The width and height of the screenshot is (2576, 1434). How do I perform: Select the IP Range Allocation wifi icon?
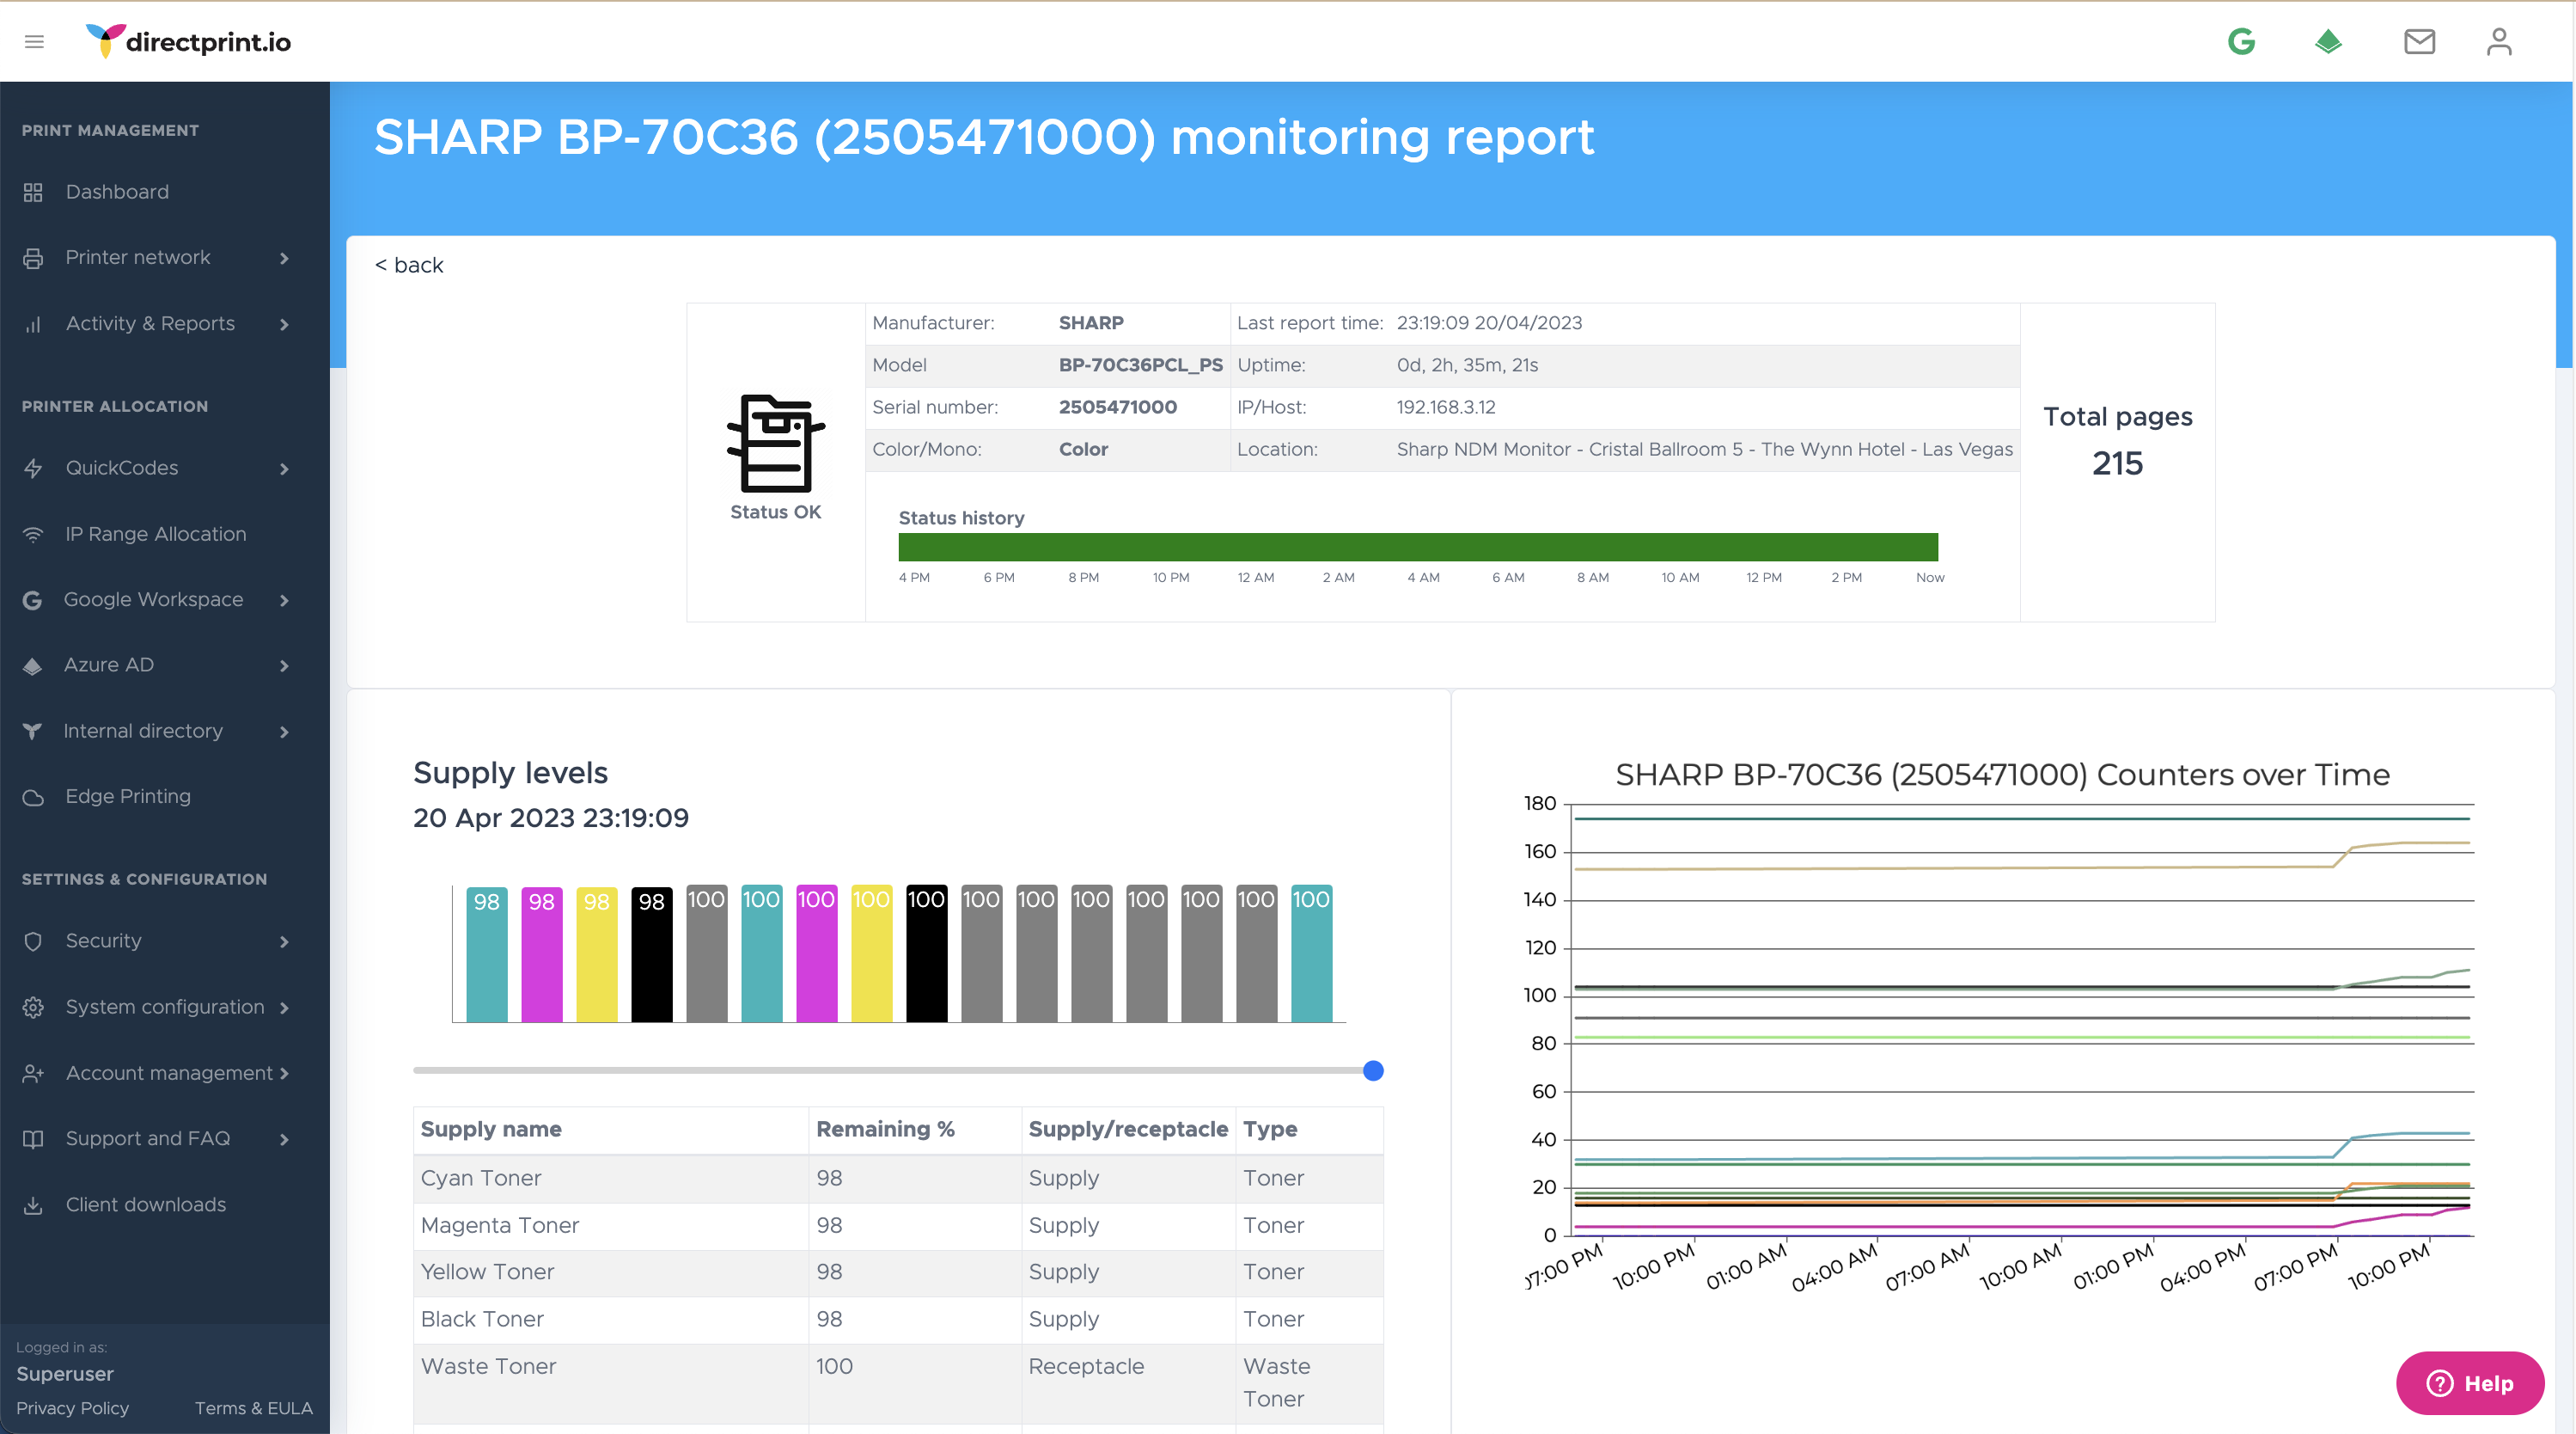click(33, 533)
